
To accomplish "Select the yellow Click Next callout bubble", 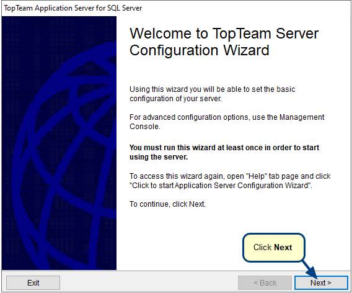I will (274, 248).
